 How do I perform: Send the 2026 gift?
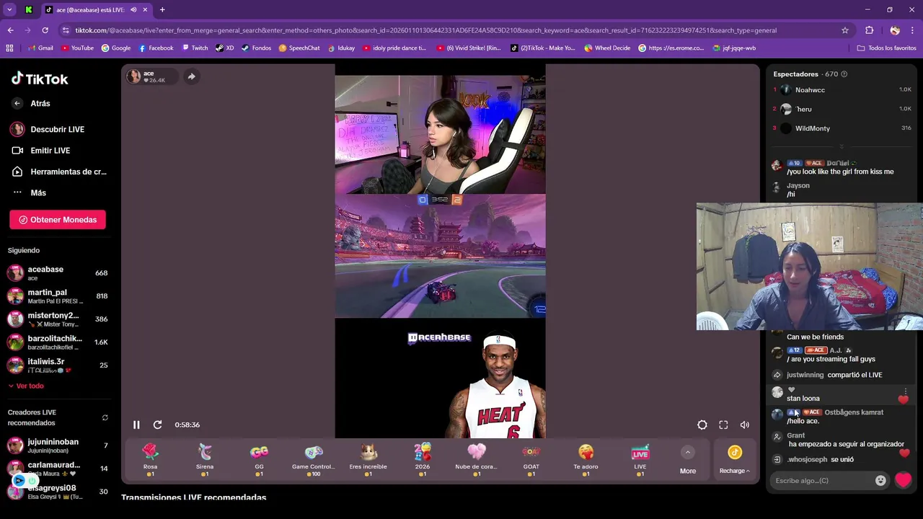[423, 459]
